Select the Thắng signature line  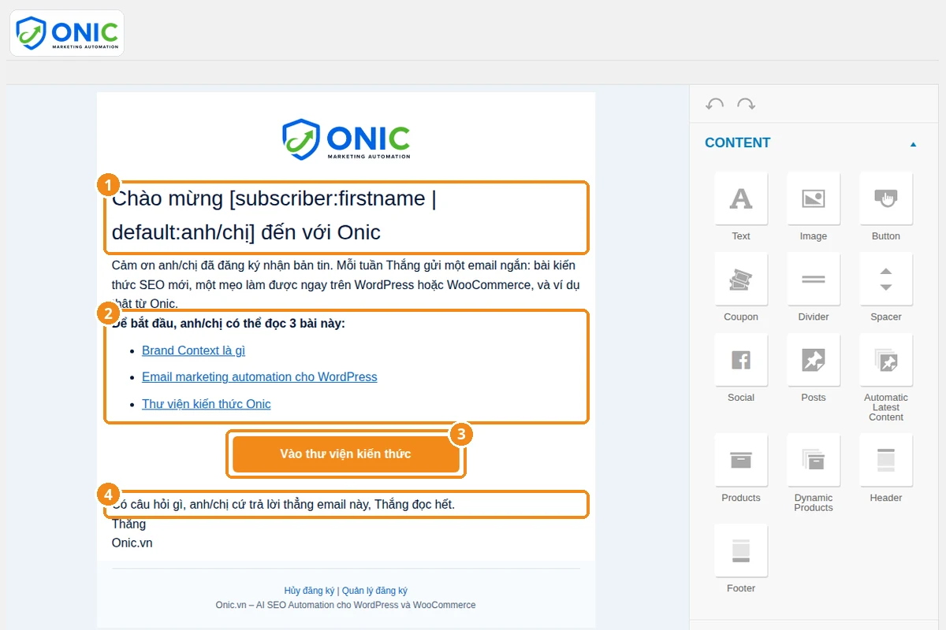(x=128, y=524)
